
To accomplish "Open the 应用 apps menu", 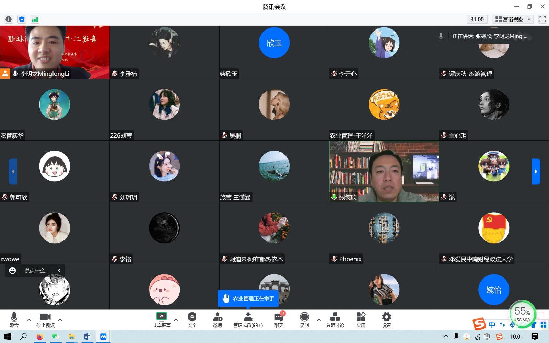I will click(361, 320).
